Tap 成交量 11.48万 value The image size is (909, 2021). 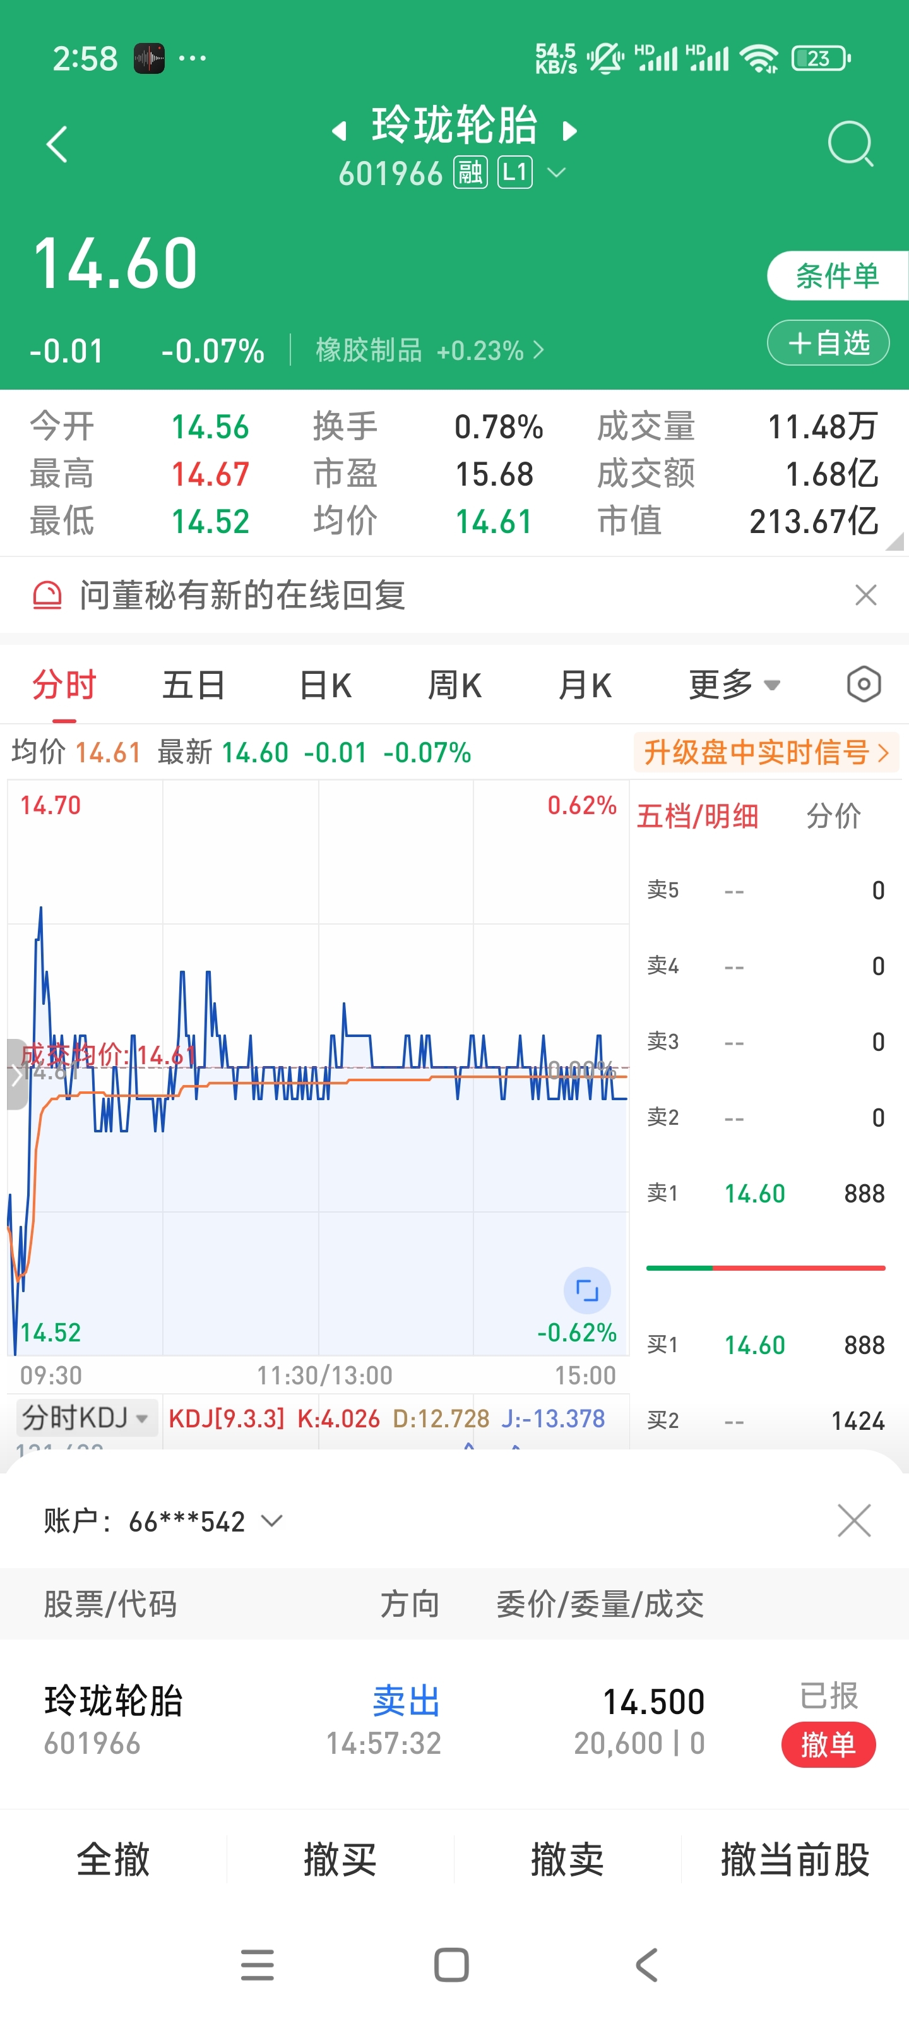coord(823,427)
